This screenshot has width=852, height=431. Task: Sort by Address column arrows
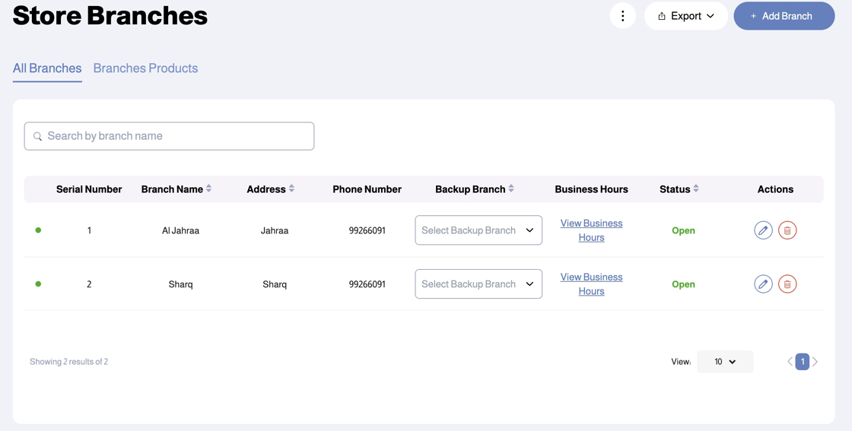coord(291,189)
